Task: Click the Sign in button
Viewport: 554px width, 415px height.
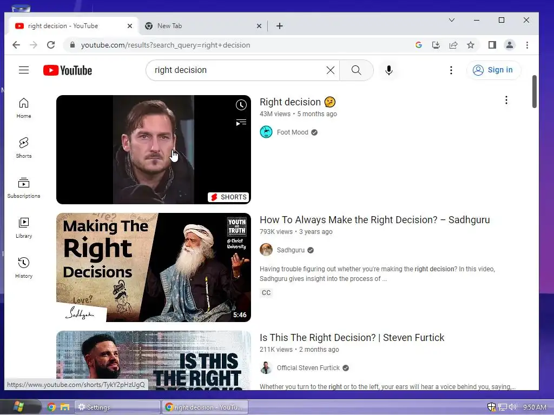Action: coord(493,70)
